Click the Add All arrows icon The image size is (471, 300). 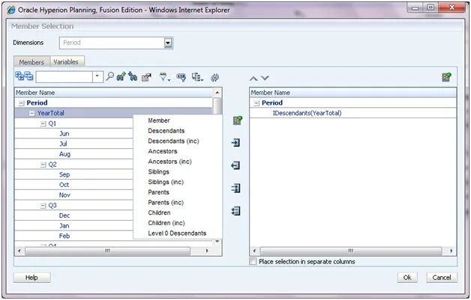pyautogui.click(x=235, y=189)
